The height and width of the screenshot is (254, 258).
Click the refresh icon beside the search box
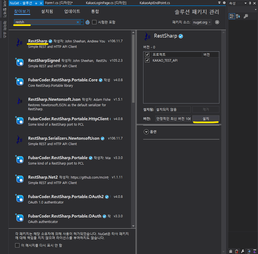coord(88,22)
